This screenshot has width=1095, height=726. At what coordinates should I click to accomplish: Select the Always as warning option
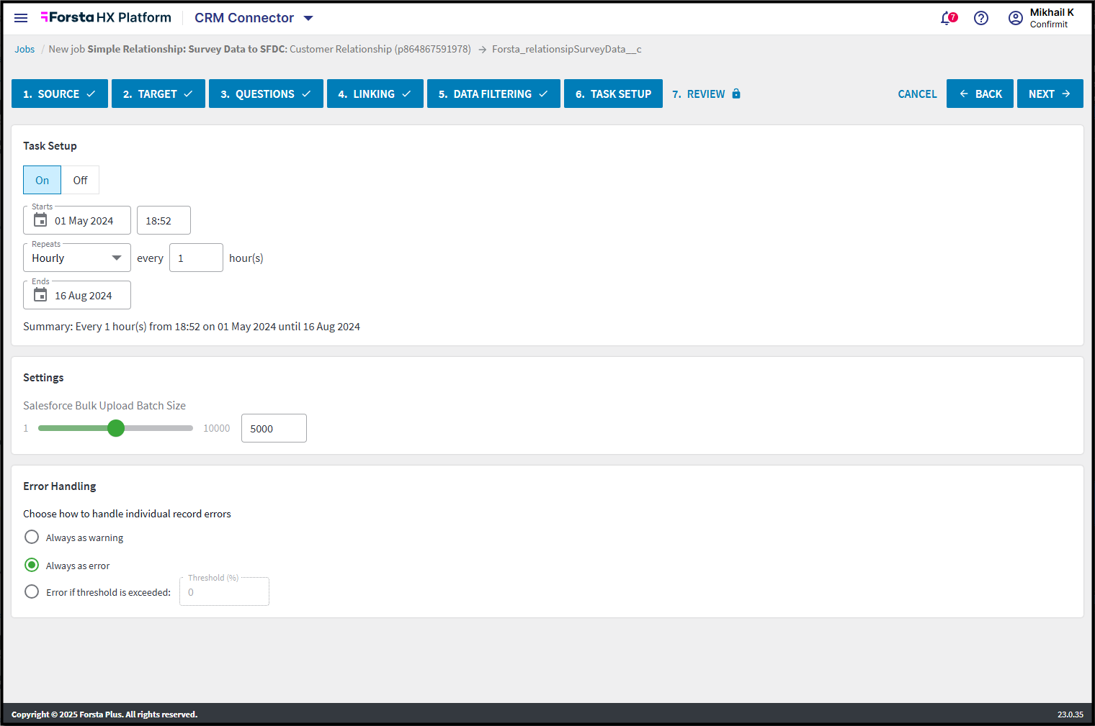pos(32,537)
